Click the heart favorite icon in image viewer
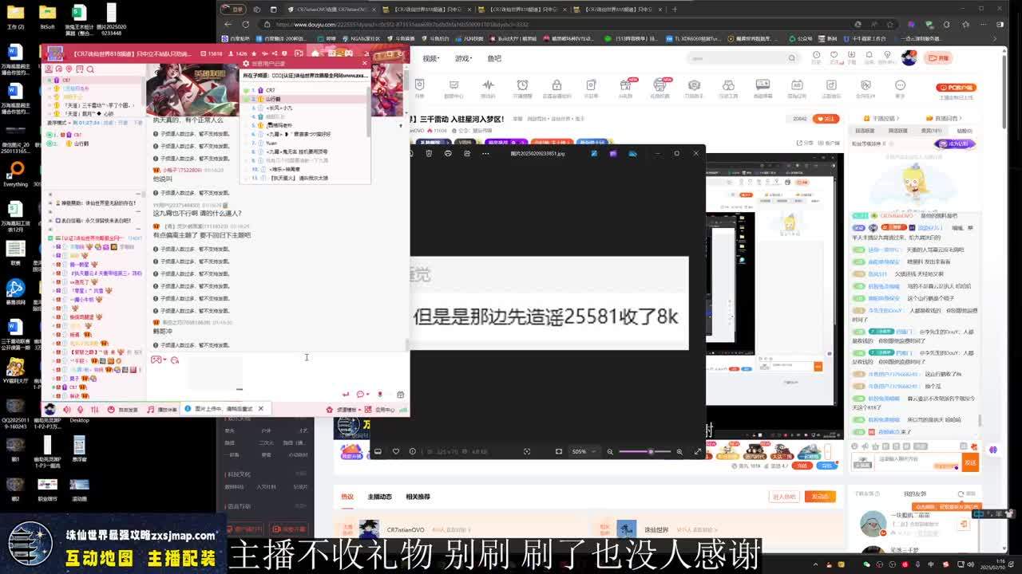Viewport: 1022px width, 574px height. point(395,451)
